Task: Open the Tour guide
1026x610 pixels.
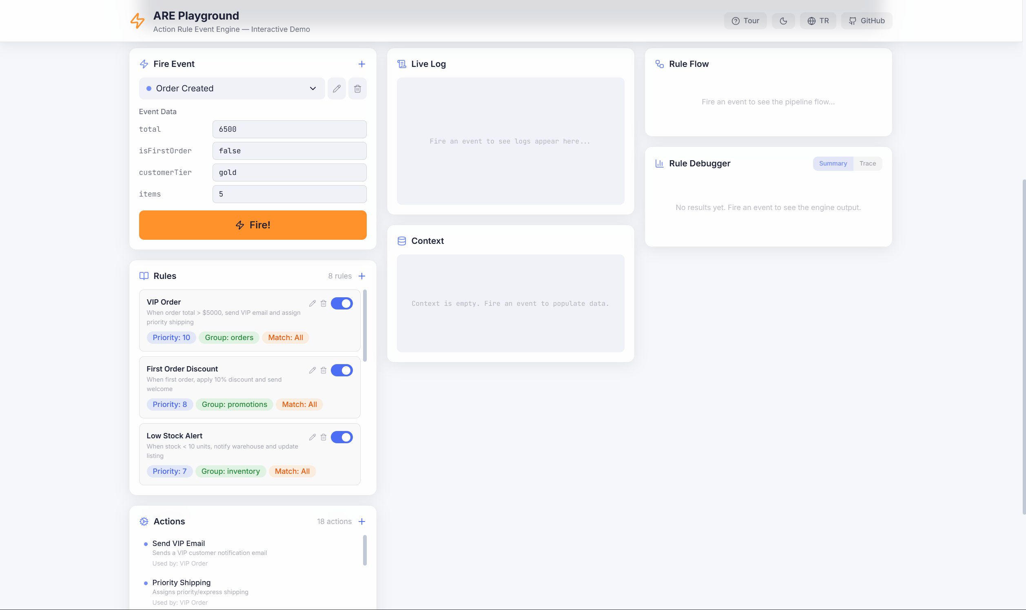Action: click(x=745, y=20)
